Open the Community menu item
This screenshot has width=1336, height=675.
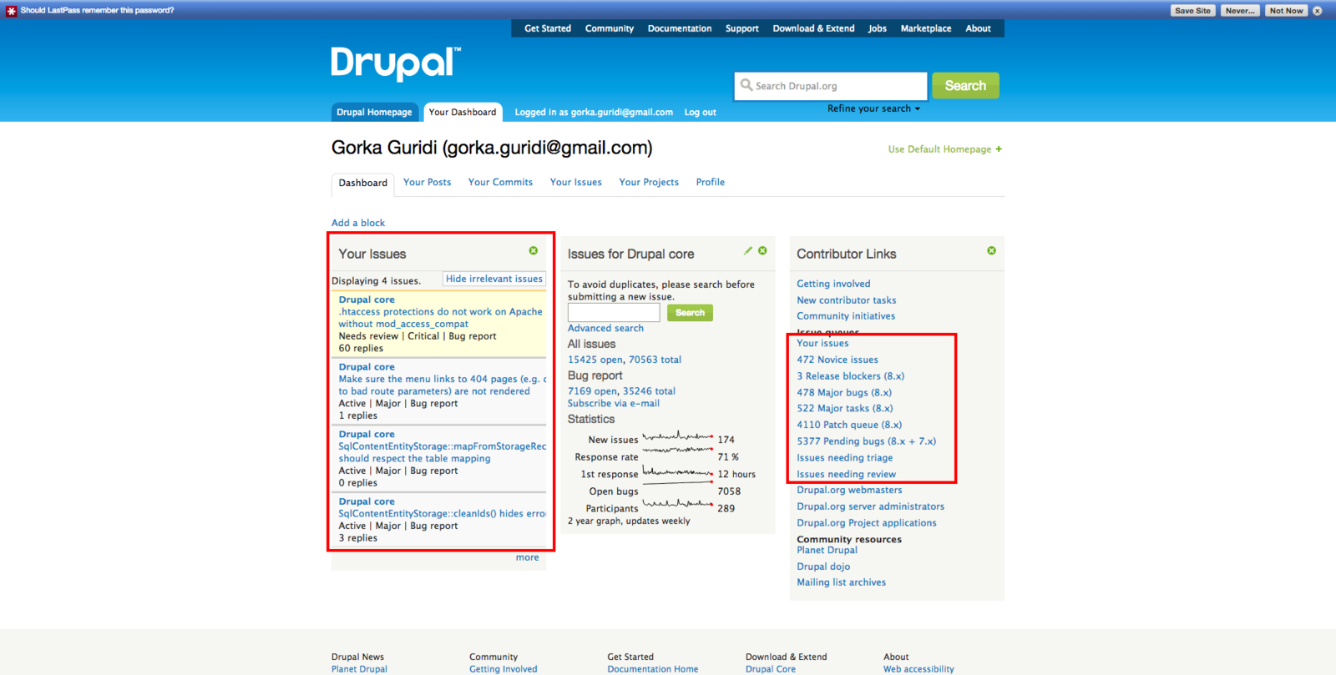click(610, 28)
